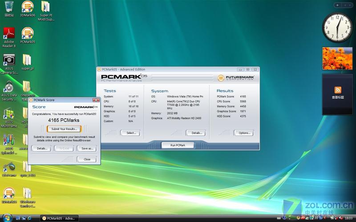Click the RSS feed headlines gadget icon

(338, 90)
